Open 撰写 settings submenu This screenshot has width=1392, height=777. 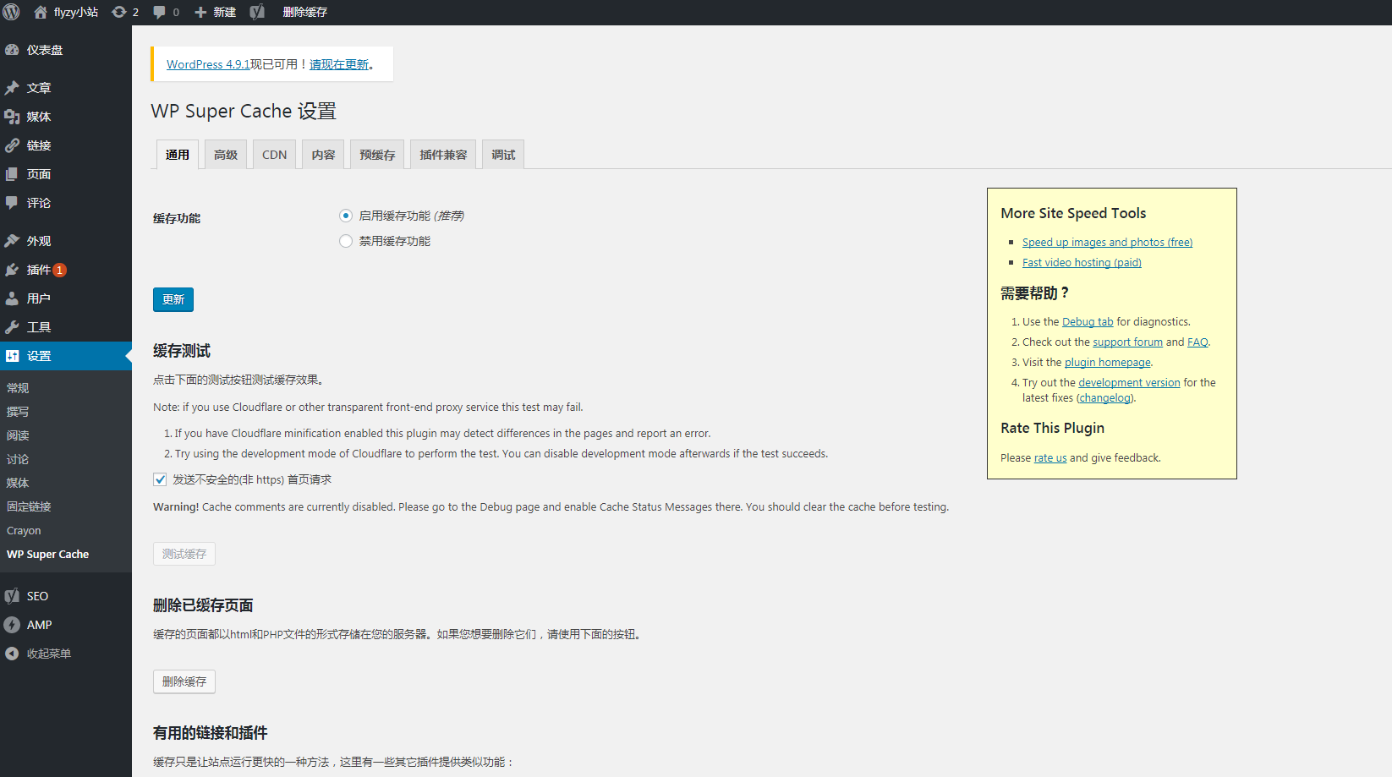tap(18, 412)
